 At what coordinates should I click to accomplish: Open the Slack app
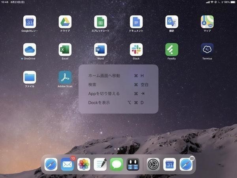136,49
